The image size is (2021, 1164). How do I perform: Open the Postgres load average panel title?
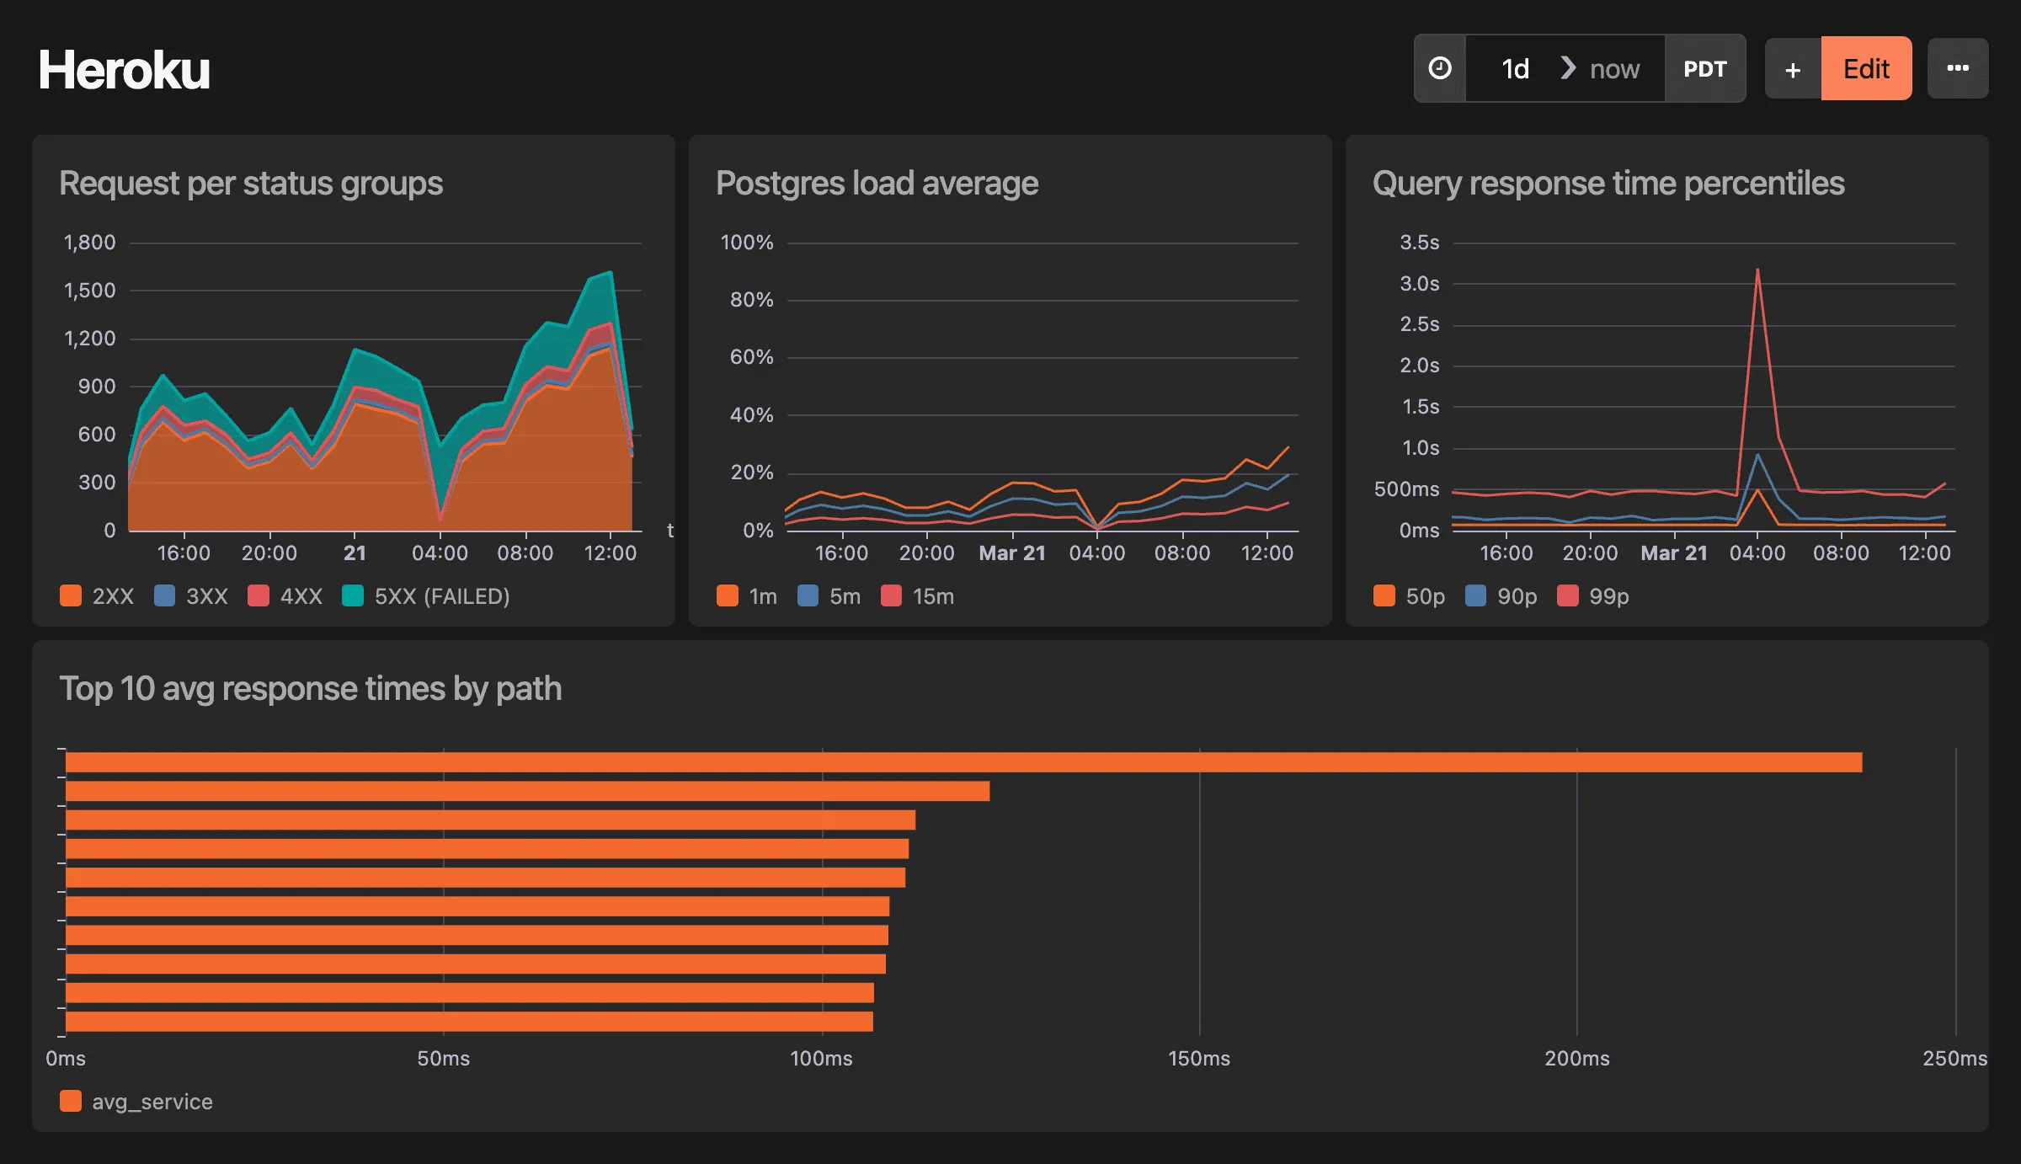click(x=876, y=184)
